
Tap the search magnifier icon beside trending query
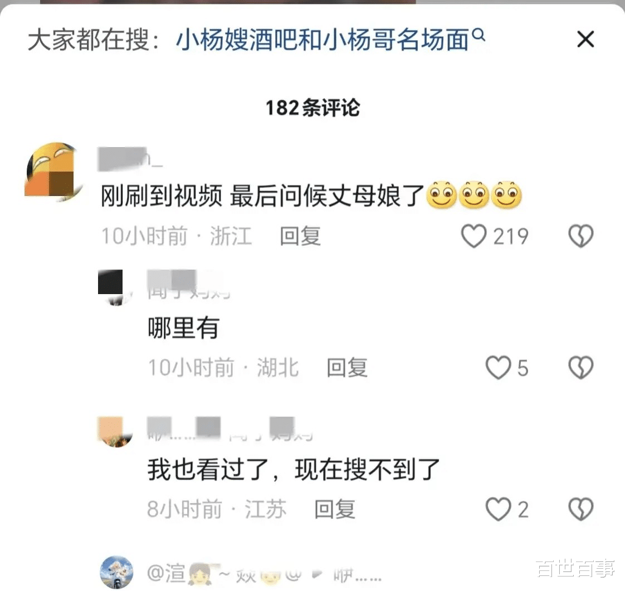tap(478, 35)
